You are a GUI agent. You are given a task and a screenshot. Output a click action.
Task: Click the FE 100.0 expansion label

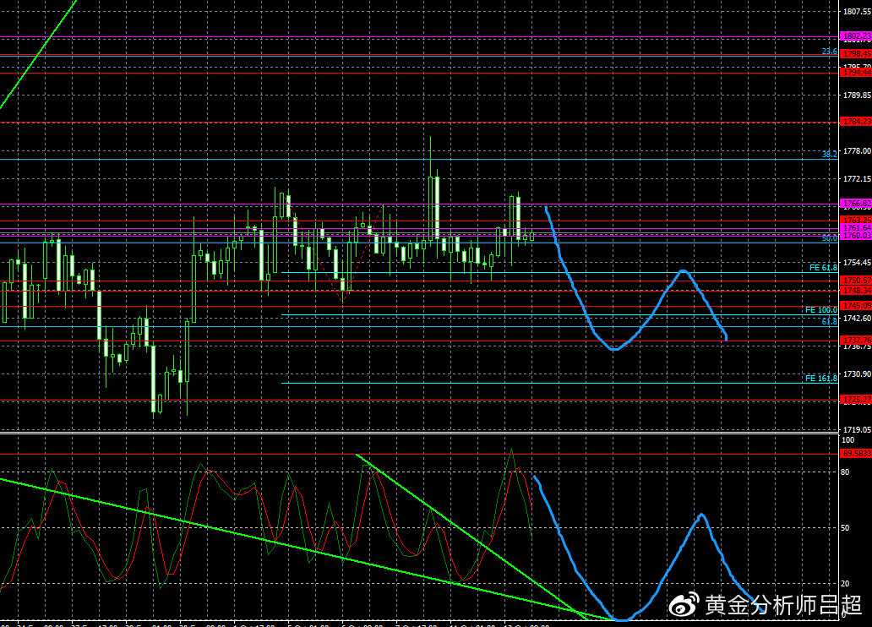[820, 310]
